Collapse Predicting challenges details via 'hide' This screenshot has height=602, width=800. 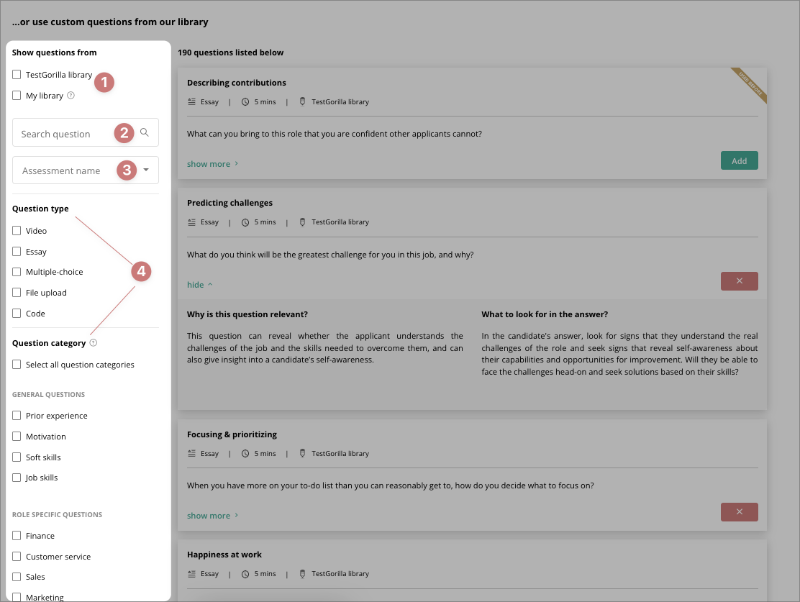point(194,284)
